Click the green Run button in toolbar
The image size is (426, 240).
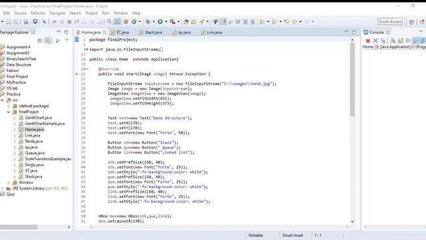coord(160,21)
